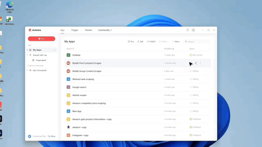Select the Untitled app name
Screen dimensions: 262x147
[x=76, y=55]
